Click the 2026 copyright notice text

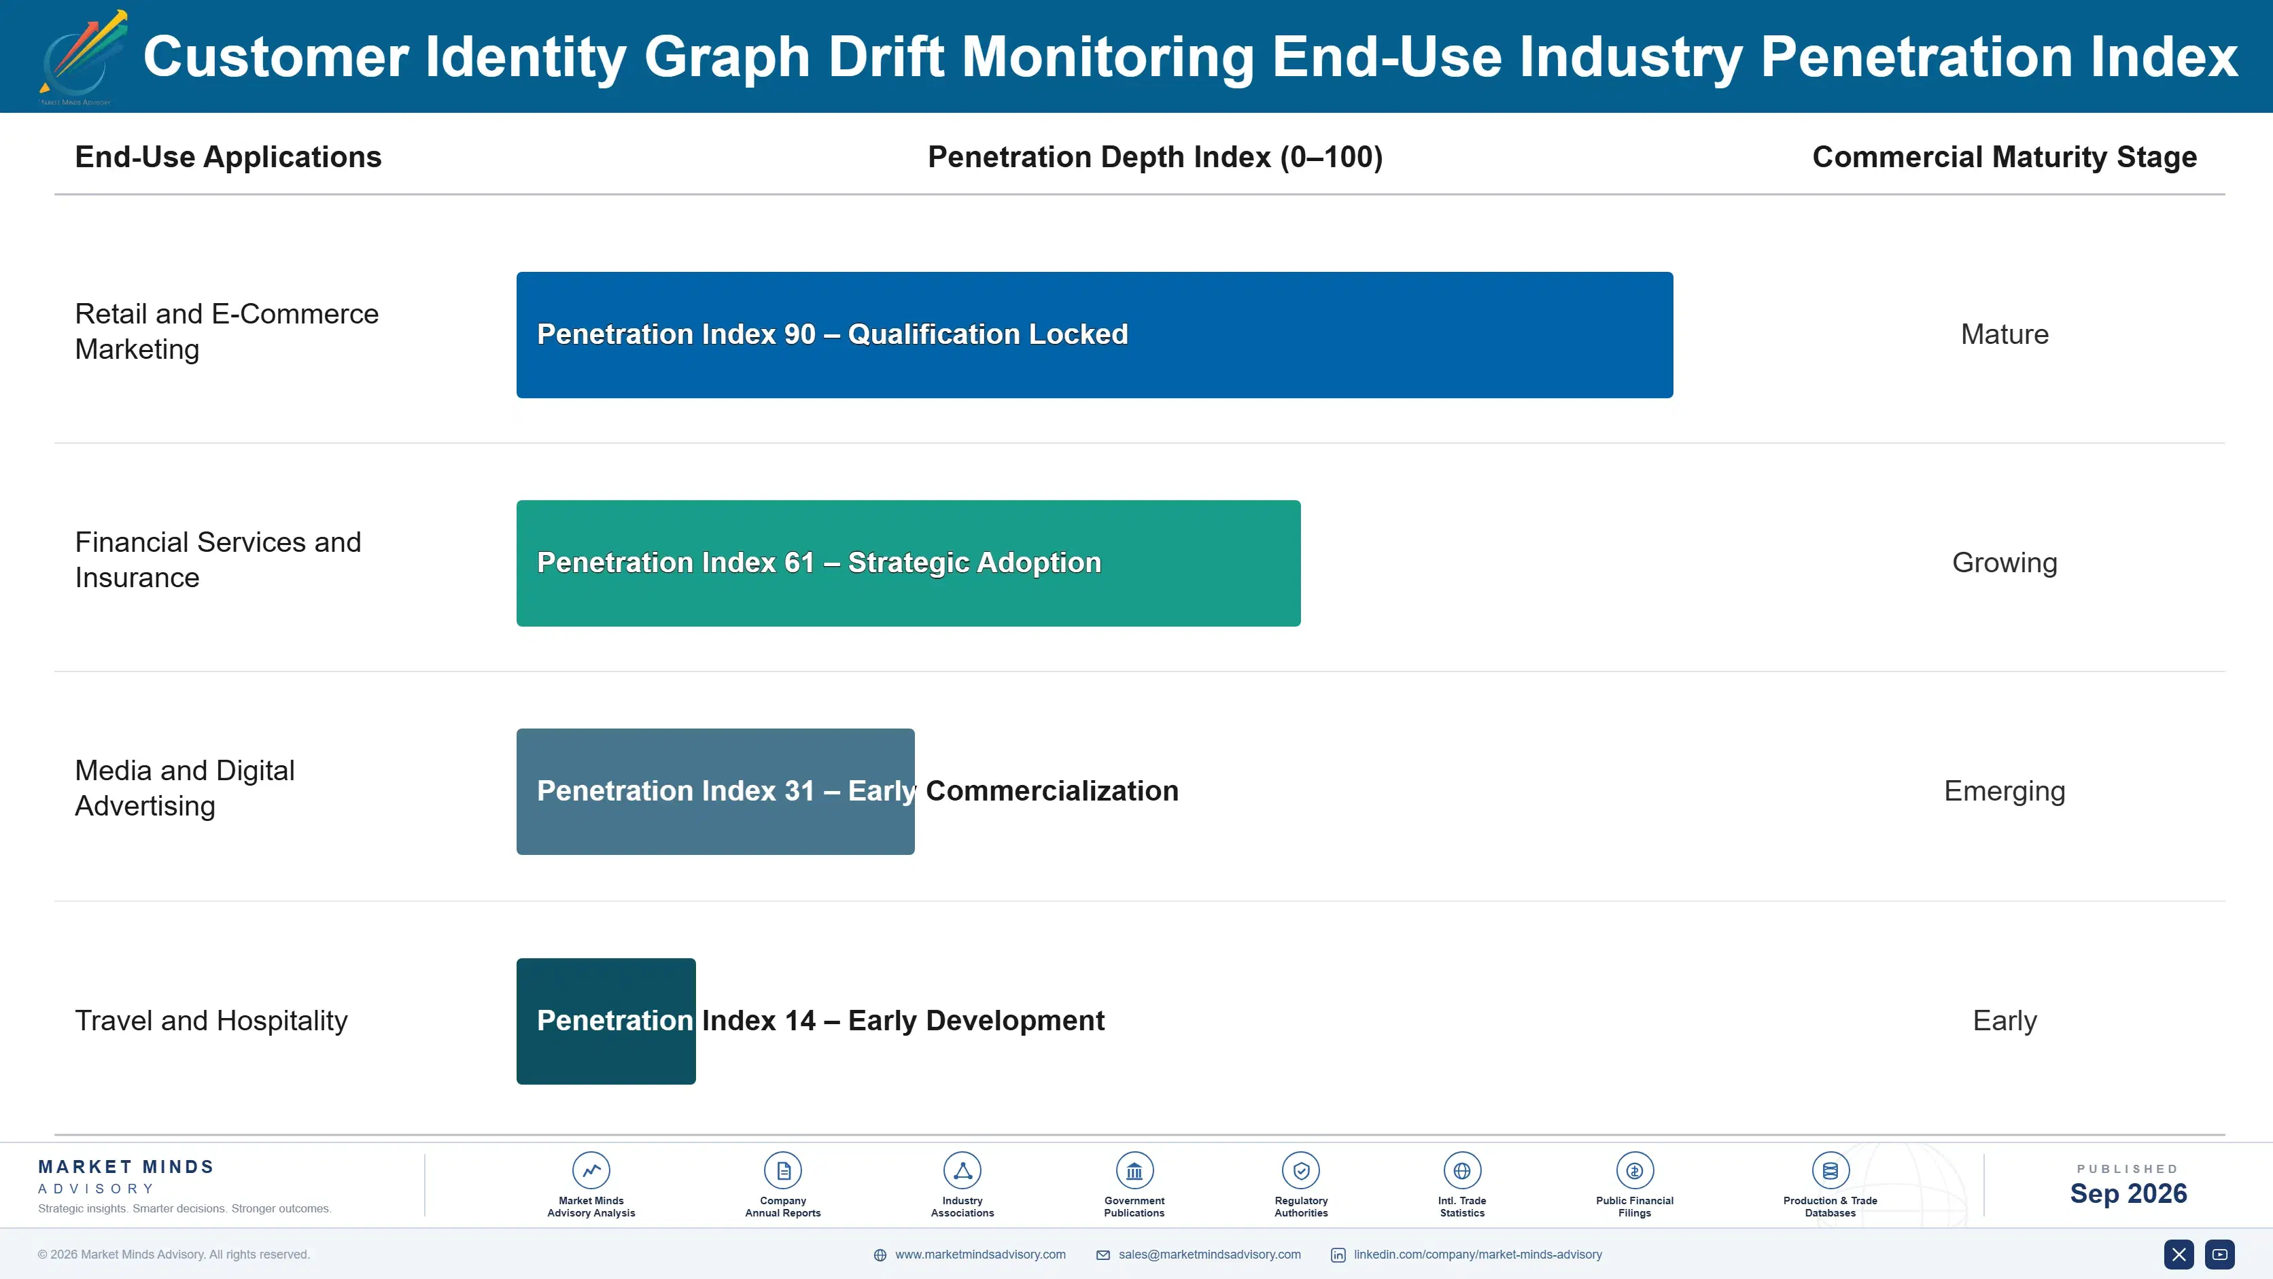click(x=174, y=1255)
